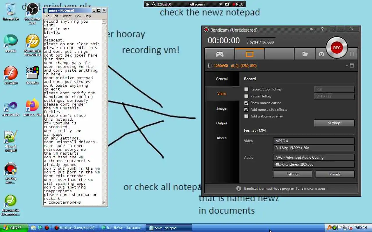The width and height of the screenshot is (372, 232).
Task: Select Bandicam screen recording mode (rectangle icon)
Action: [250, 54]
